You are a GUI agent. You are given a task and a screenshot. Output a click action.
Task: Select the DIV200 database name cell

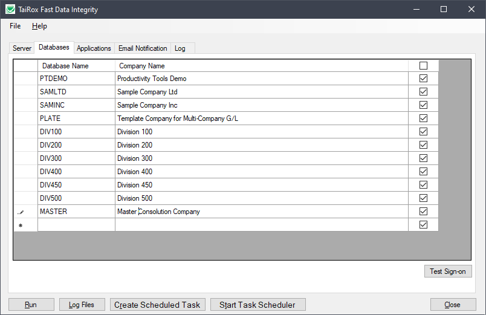coord(76,145)
